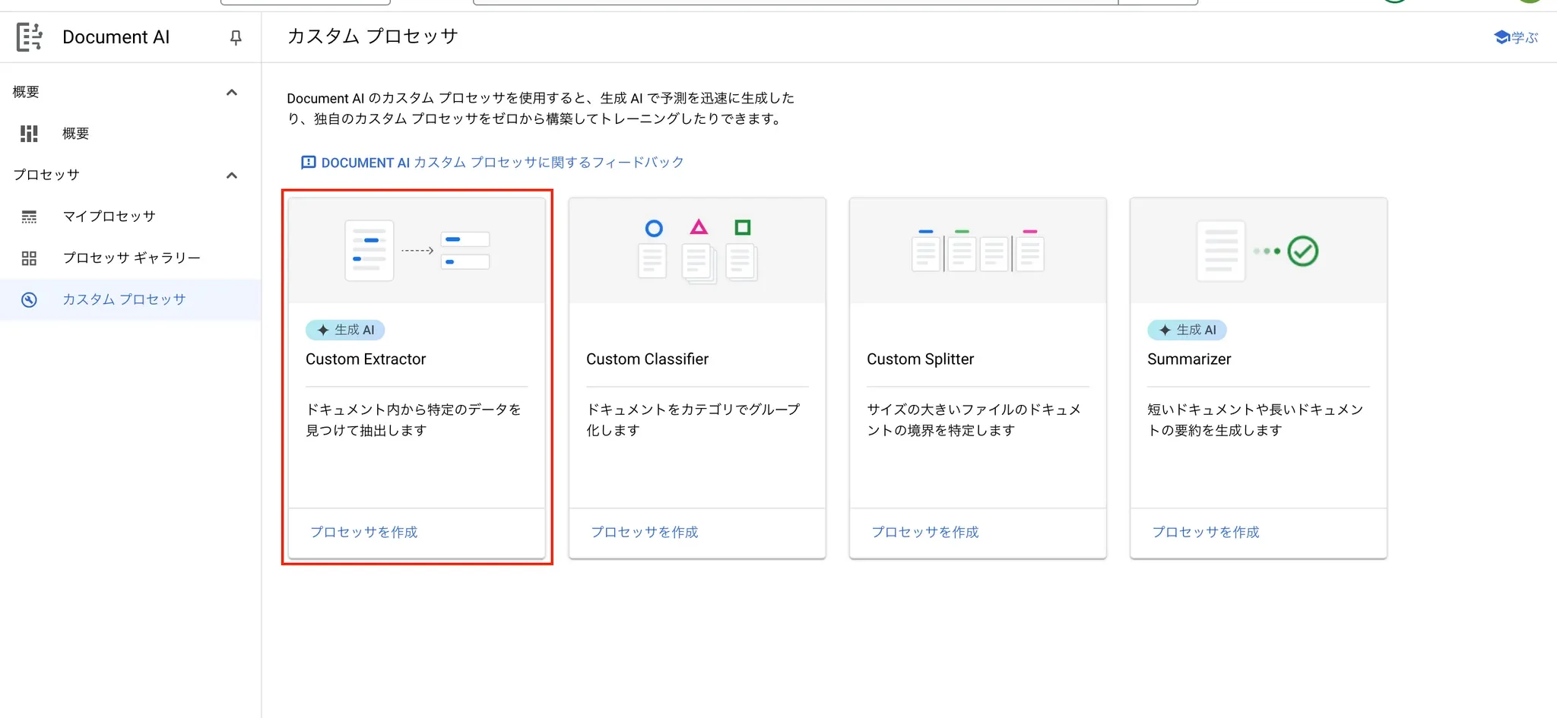
Task: Click the Custom Classifier card illustration
Action: pos(697,251)
